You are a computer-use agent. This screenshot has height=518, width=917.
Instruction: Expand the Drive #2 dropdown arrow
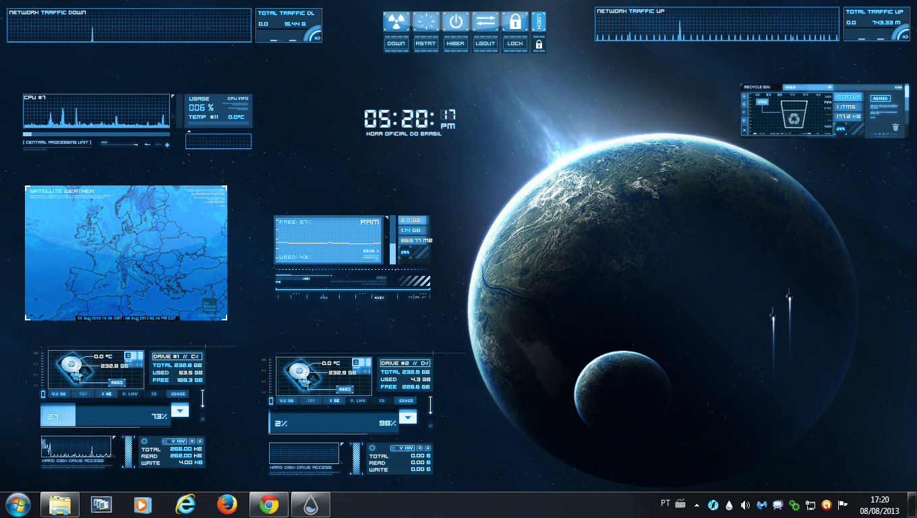tap(408, 417)
